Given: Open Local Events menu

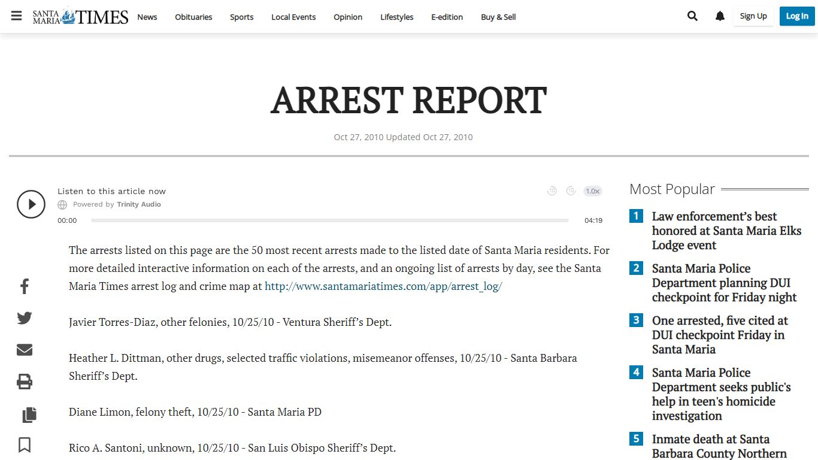Looking at the screenshot, I should point(293,17).
